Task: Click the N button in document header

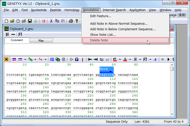Action: point(7,35)
